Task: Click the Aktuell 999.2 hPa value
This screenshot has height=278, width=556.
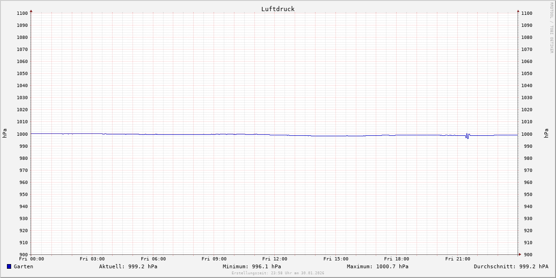Action: click(128, 266)
